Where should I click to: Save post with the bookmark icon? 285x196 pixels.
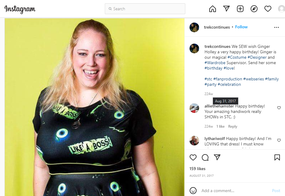click(x=277, y=157)
